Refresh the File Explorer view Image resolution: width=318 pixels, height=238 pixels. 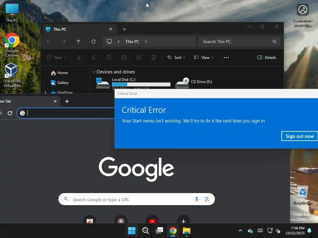pos(93,42)
